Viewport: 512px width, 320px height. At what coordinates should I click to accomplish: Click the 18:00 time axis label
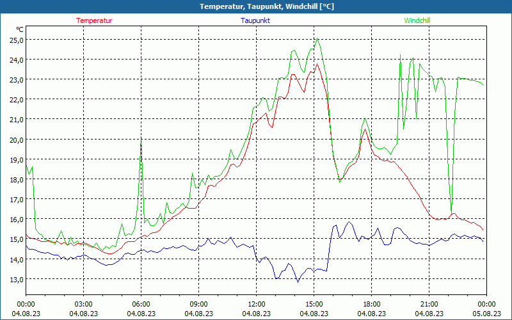pos(371,304)
